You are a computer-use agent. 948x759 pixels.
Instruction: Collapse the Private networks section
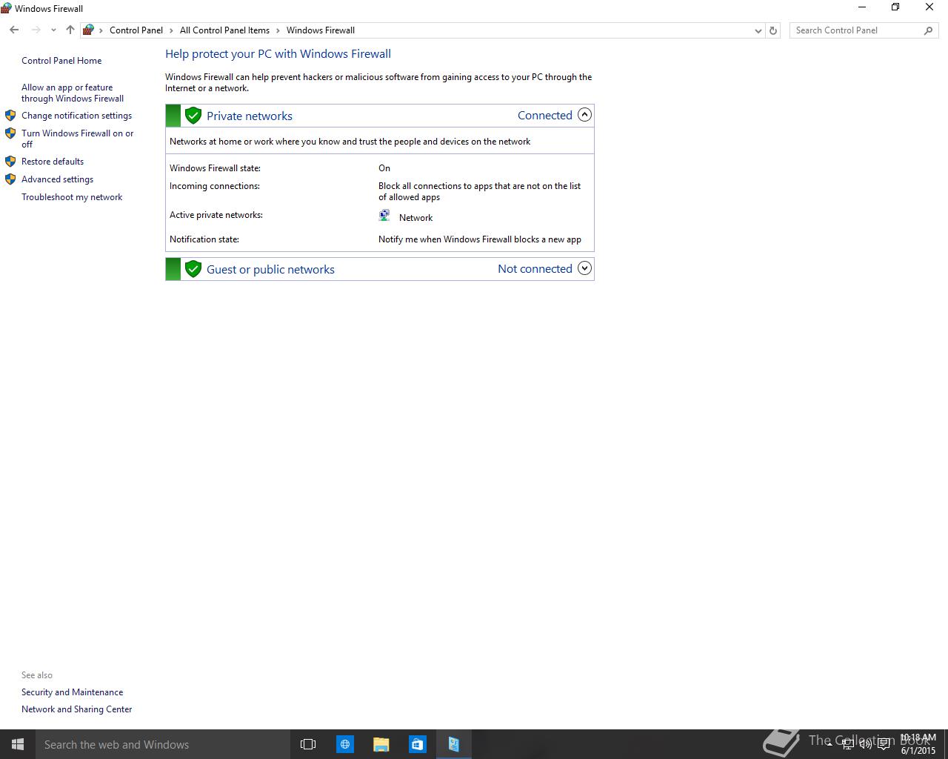tap(584, 115)
